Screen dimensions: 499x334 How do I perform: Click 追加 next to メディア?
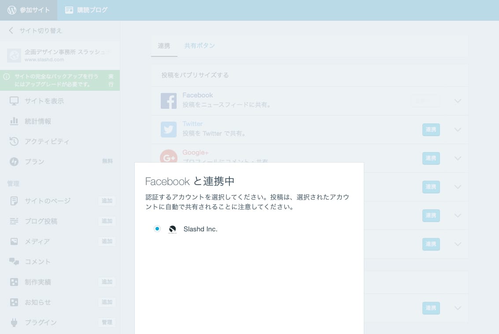tap(107, 241)
